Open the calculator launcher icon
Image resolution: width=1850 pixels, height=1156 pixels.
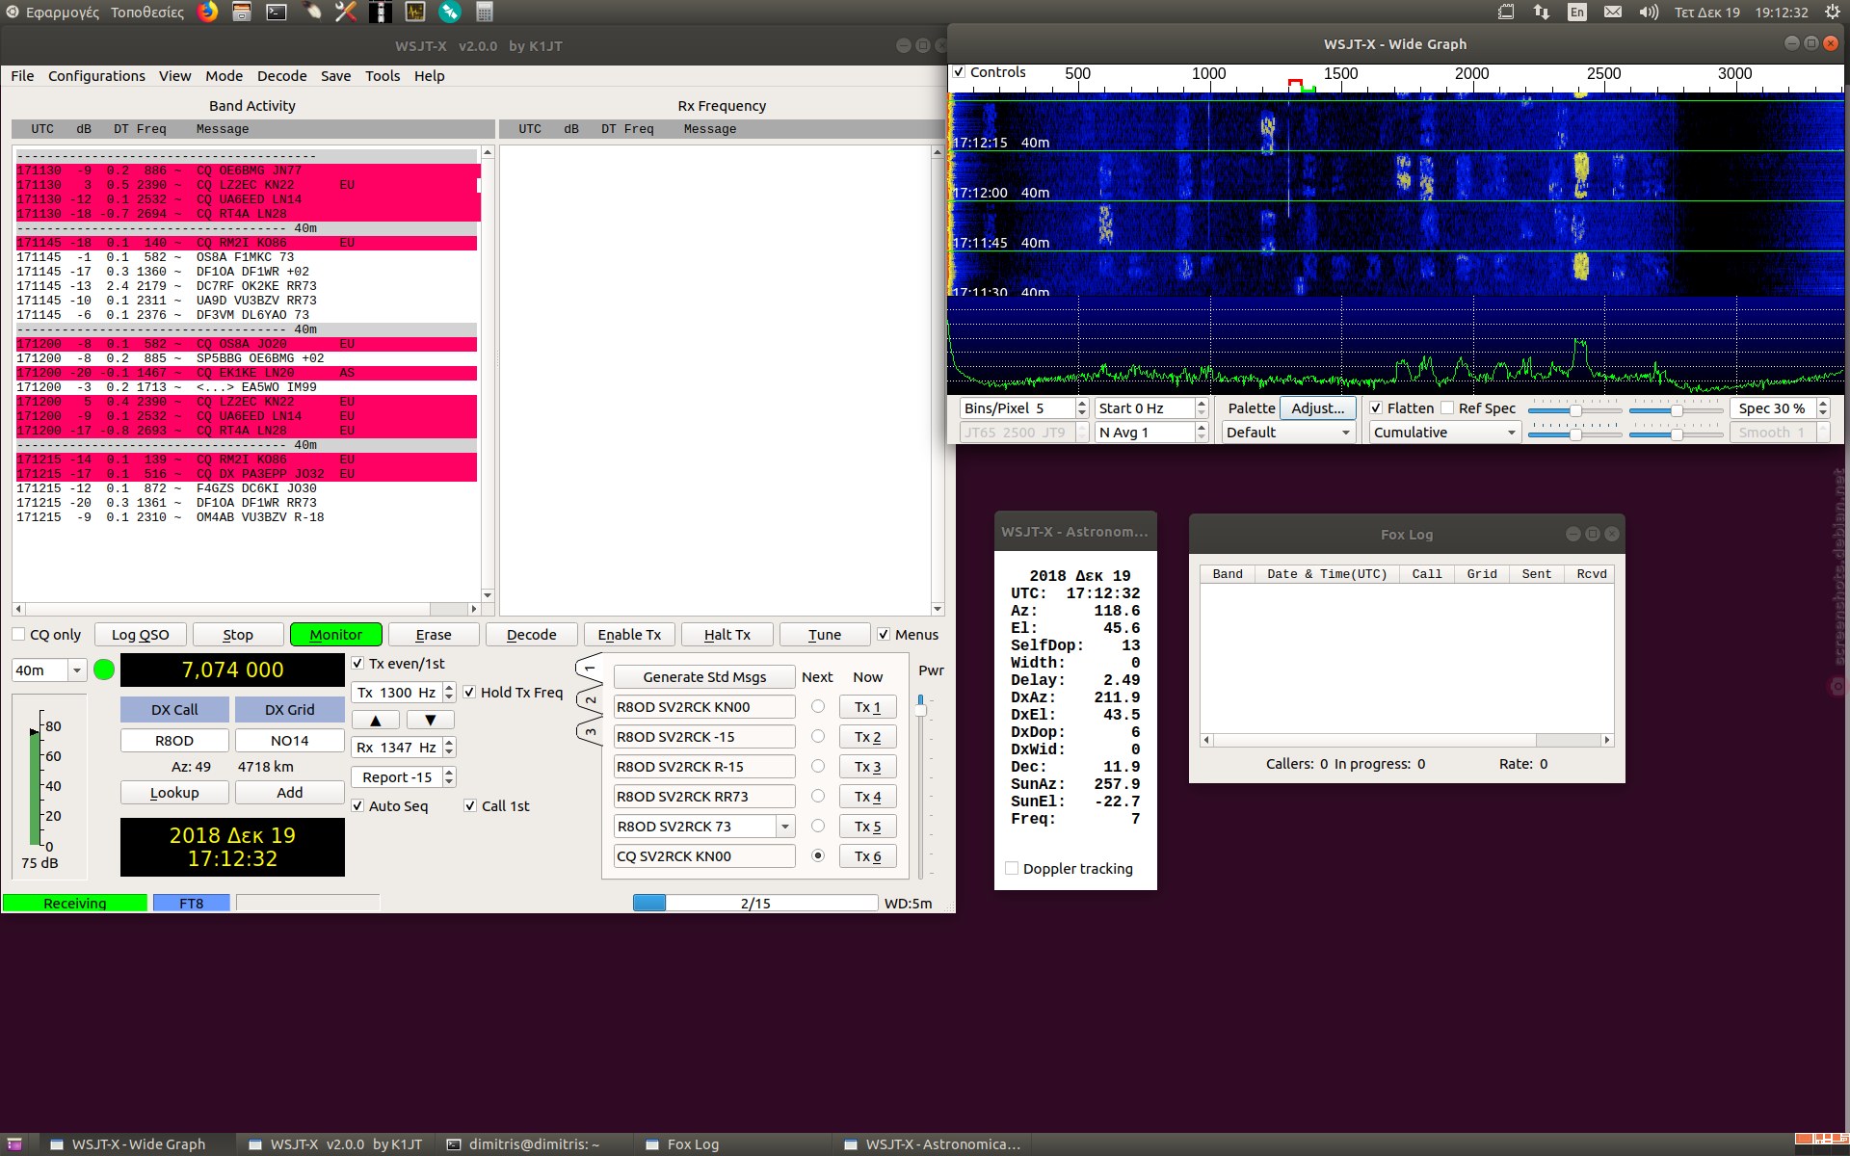coord(485,12)
